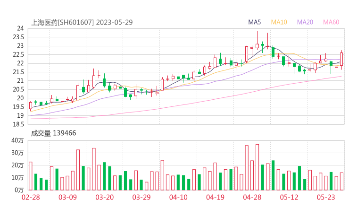Click the 24 price axis label
349x208 pixels.
pos(20,28)
